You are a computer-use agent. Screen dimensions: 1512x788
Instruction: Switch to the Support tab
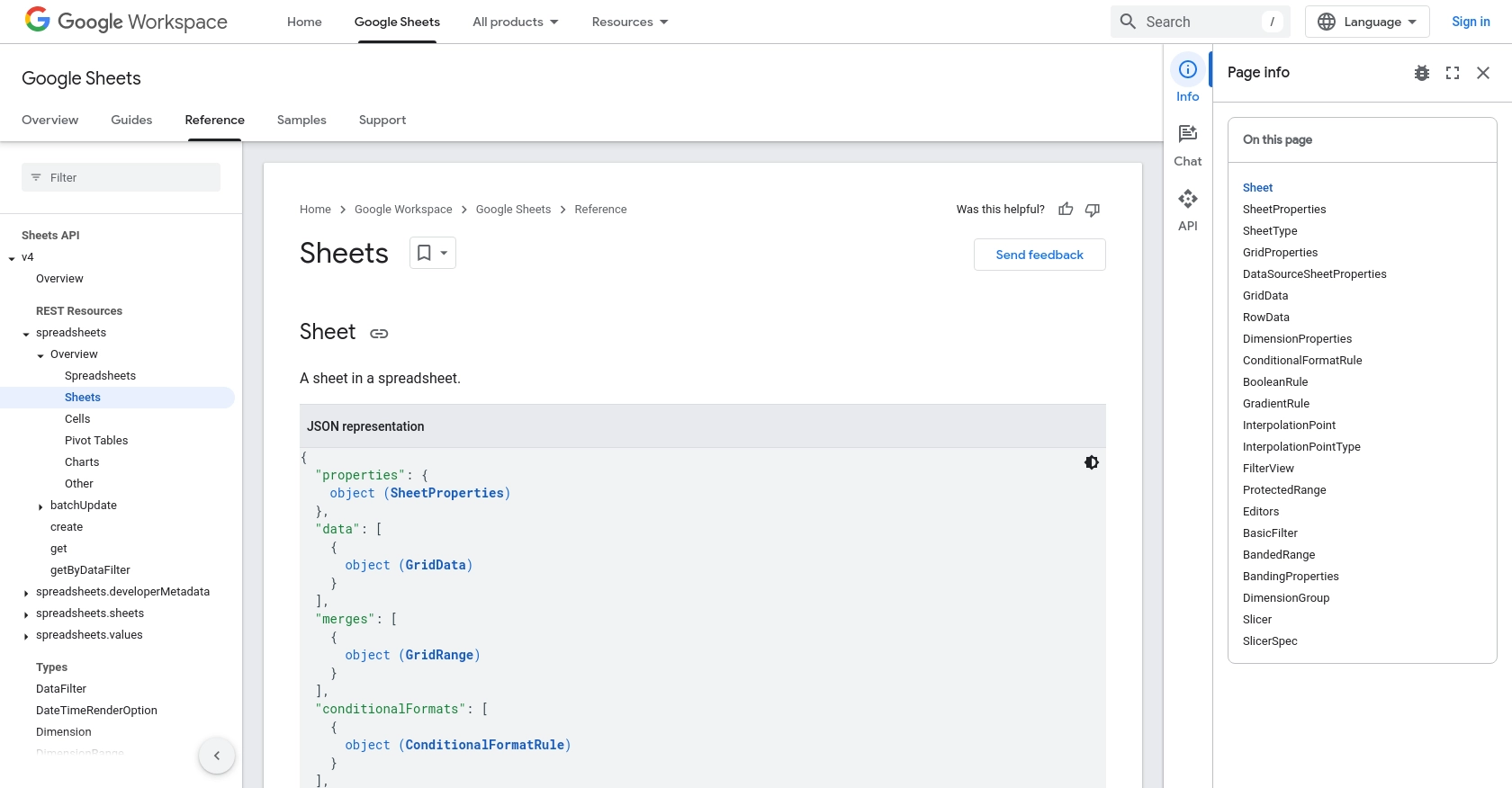382,120
